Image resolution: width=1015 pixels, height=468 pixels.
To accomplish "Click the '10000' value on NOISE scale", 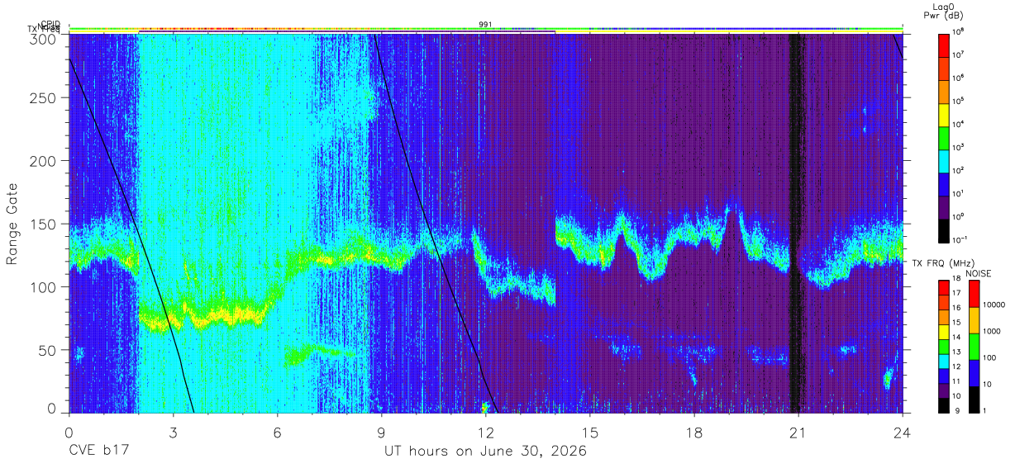I will pos(994,305).
